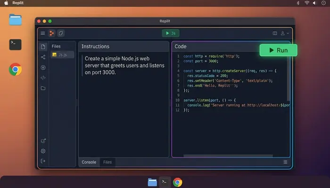The height and width of the screenshot is (188, 330).
Task: Click the res.end 'Hello, Replit' line
Action: point(212,86)
